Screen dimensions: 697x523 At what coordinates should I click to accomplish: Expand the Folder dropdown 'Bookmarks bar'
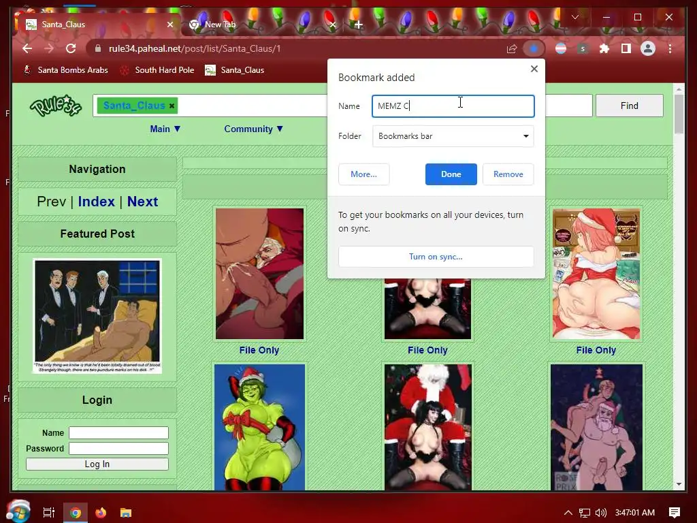[x=453, y=136]
